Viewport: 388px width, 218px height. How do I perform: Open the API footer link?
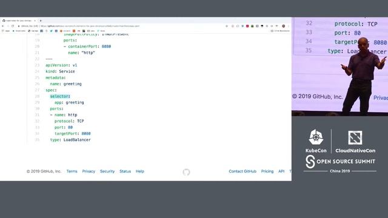[x=281, y=171]
